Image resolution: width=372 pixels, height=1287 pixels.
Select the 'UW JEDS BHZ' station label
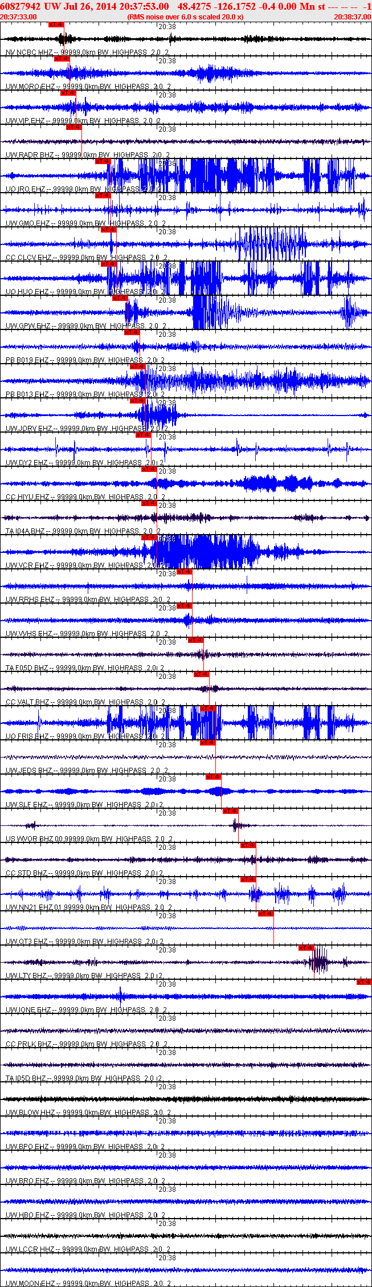[x=29, y=771]
